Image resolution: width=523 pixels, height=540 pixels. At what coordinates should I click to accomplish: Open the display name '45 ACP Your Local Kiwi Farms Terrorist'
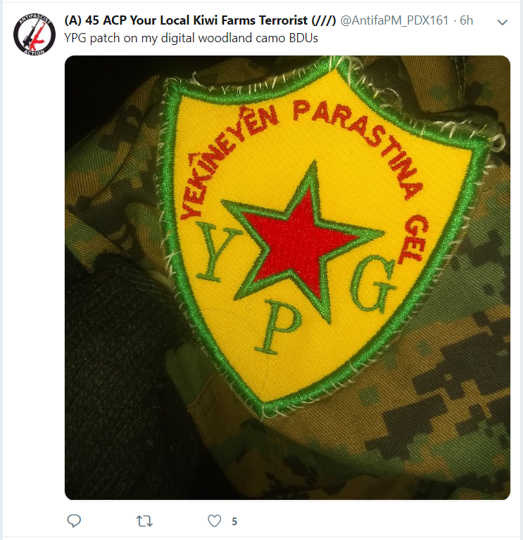[x=196, y=20]
